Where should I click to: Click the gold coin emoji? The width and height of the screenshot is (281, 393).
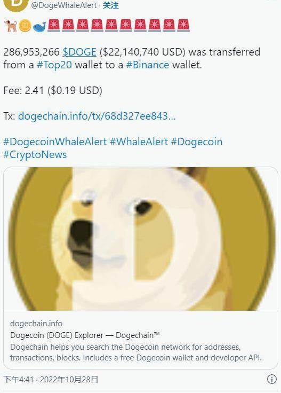[25, 26]
